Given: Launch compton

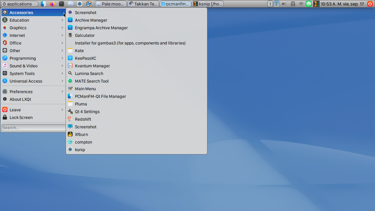Looking at the screenshot, I should pos(137,142).
